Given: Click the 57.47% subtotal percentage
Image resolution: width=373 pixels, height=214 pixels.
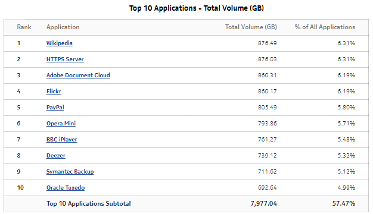Looking at the screenshot, I should tap(344, 203).
